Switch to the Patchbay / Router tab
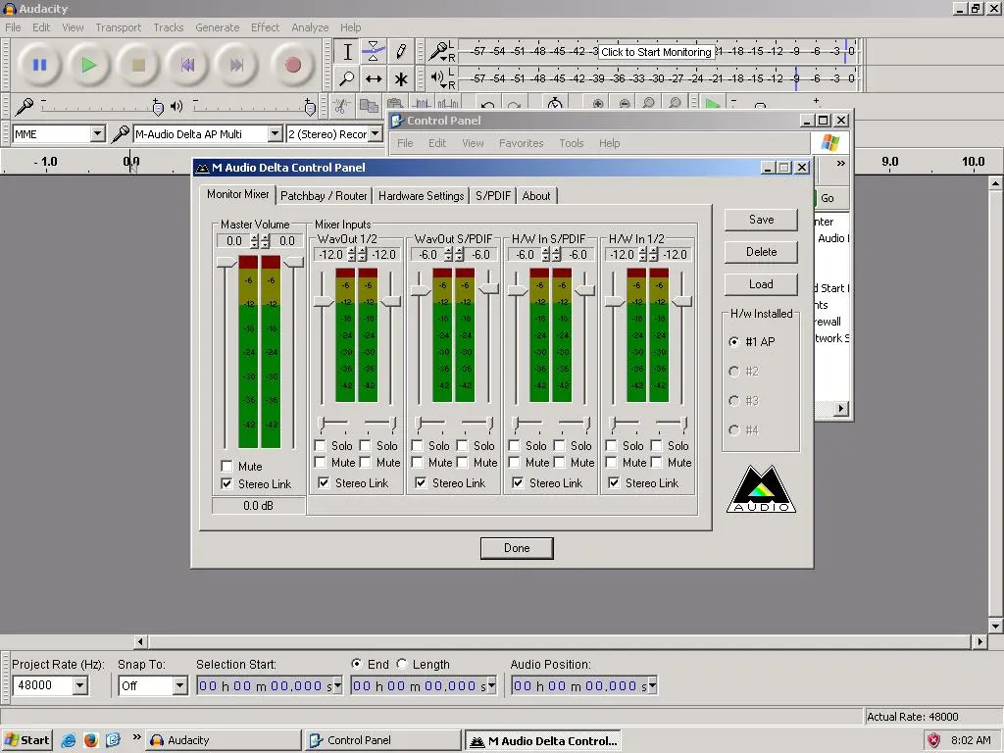The width and height of the screenshot is (1004, 753). click(324, 196)
